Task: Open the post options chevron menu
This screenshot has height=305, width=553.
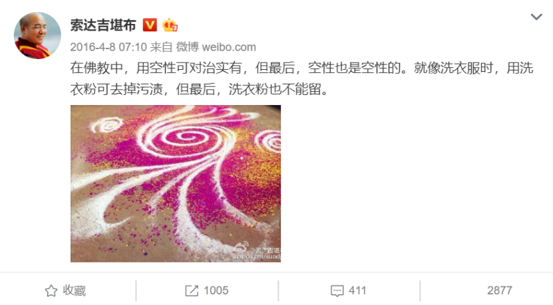Action: [536, 17]
